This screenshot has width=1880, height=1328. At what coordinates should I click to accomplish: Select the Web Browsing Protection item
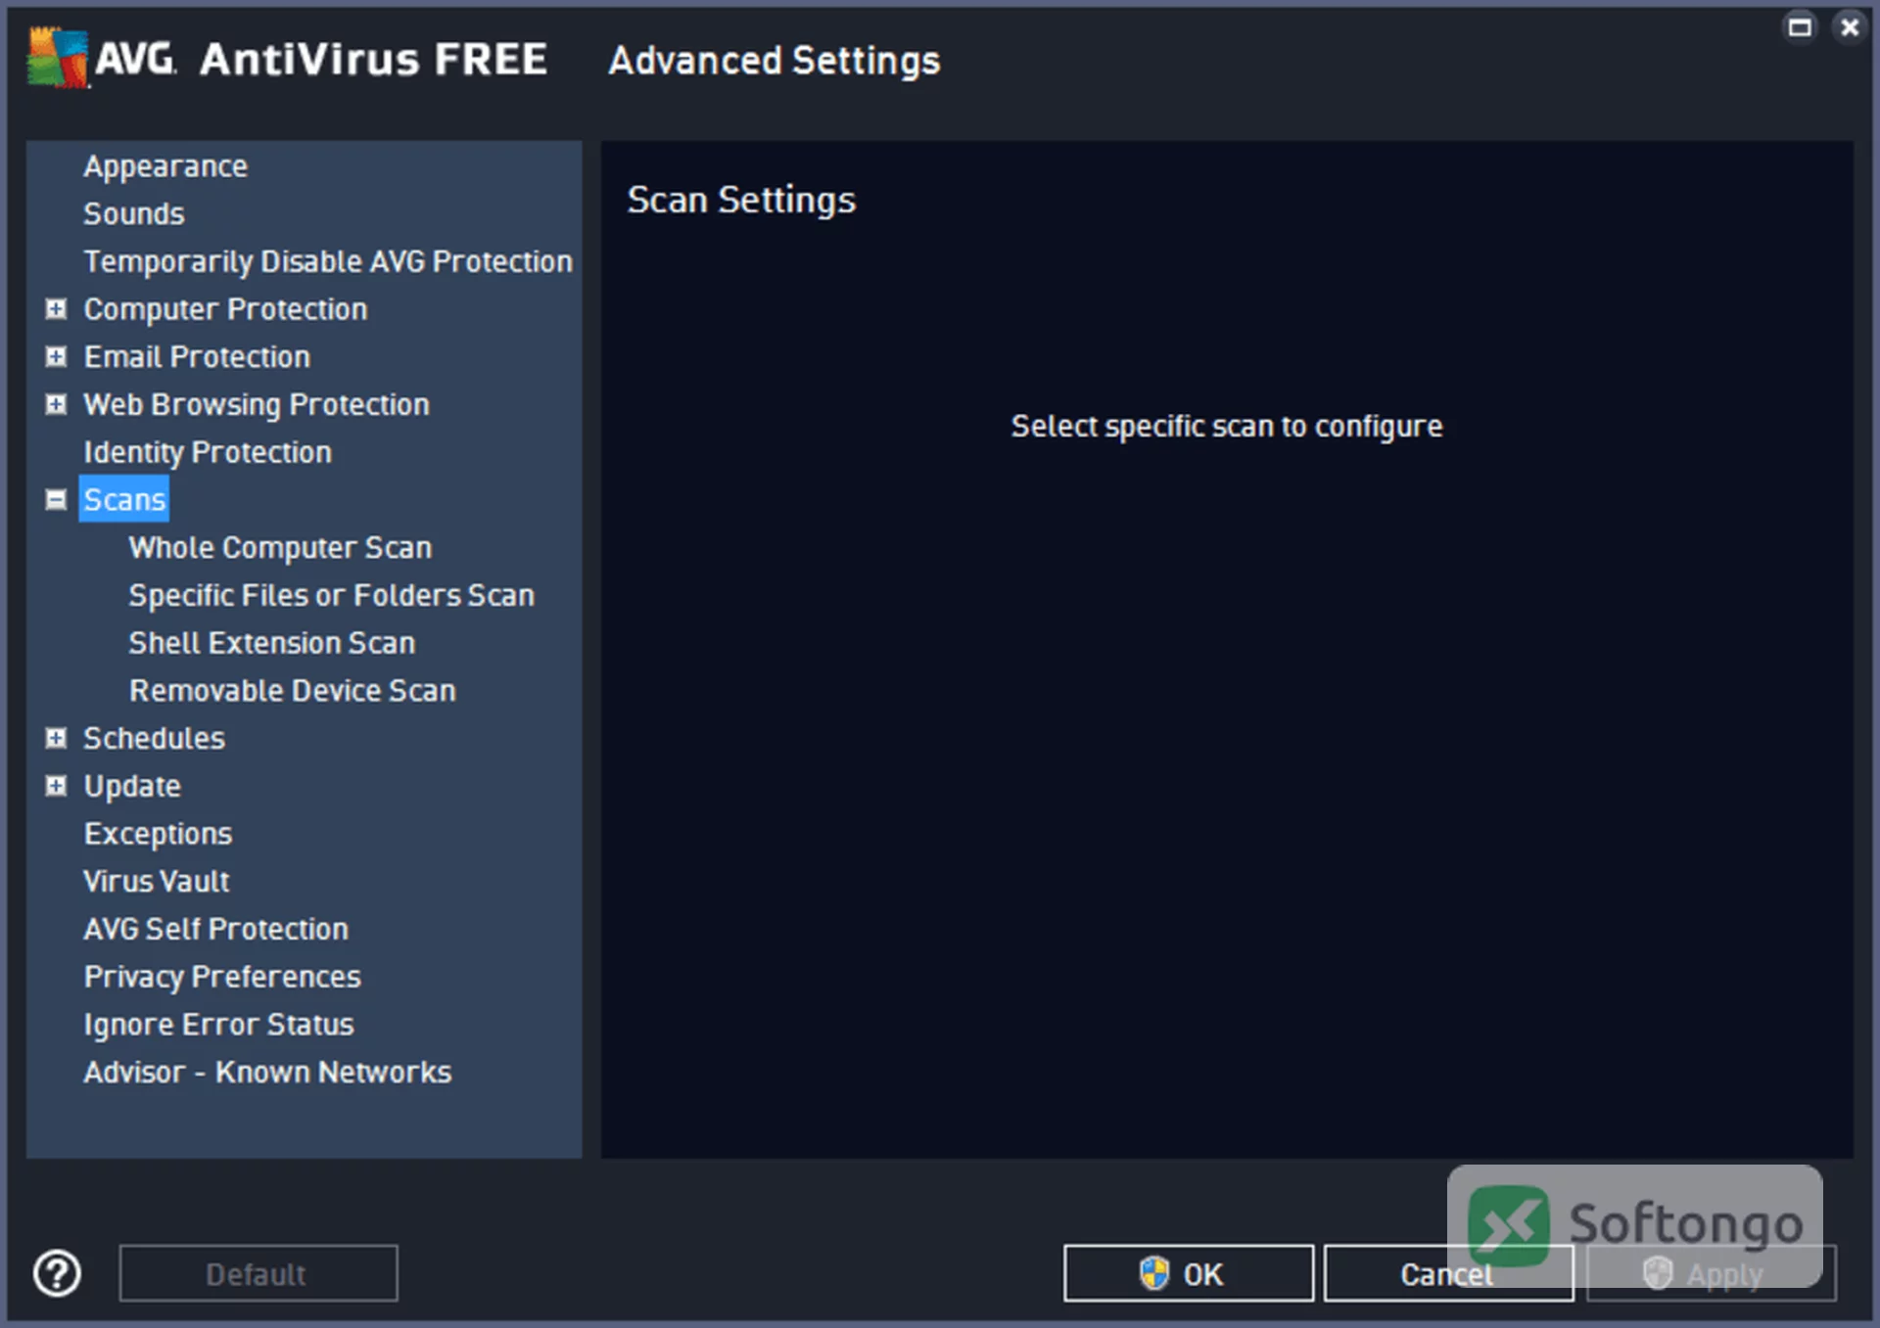[257, 404]
